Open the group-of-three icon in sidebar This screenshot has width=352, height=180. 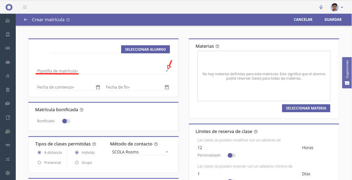click(x=8, y=62)
